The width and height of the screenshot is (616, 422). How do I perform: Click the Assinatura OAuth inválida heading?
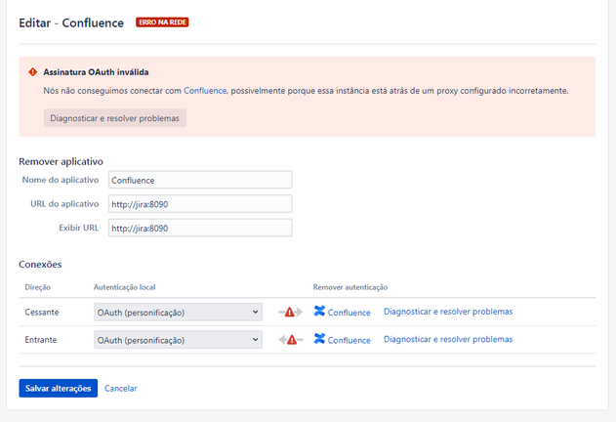coord(96,72)
